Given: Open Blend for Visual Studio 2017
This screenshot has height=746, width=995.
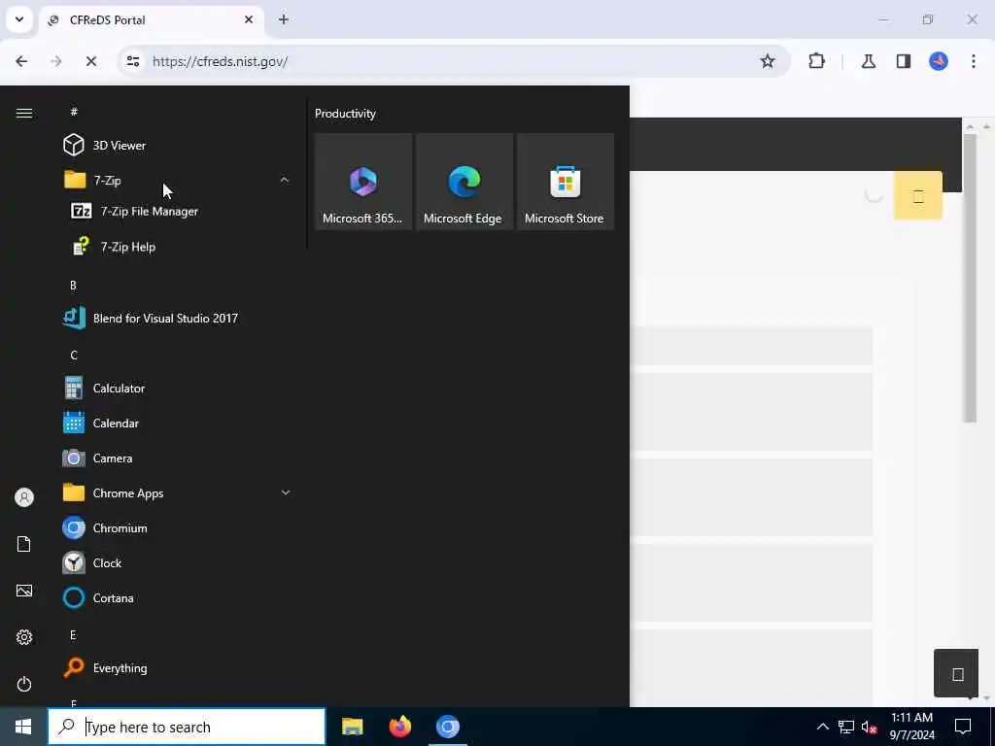Looking at the screenshot, I should tap(176, 319).
